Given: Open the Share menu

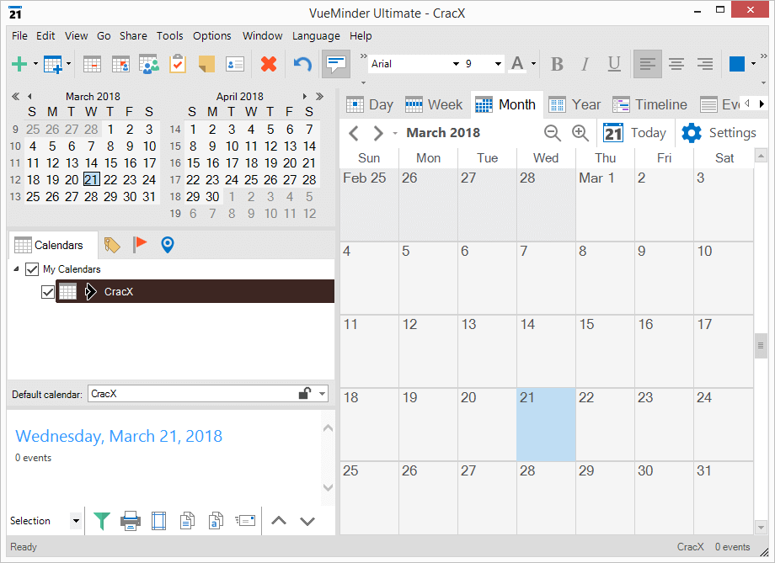Looking at the screenshot, I should pos(133,36).
